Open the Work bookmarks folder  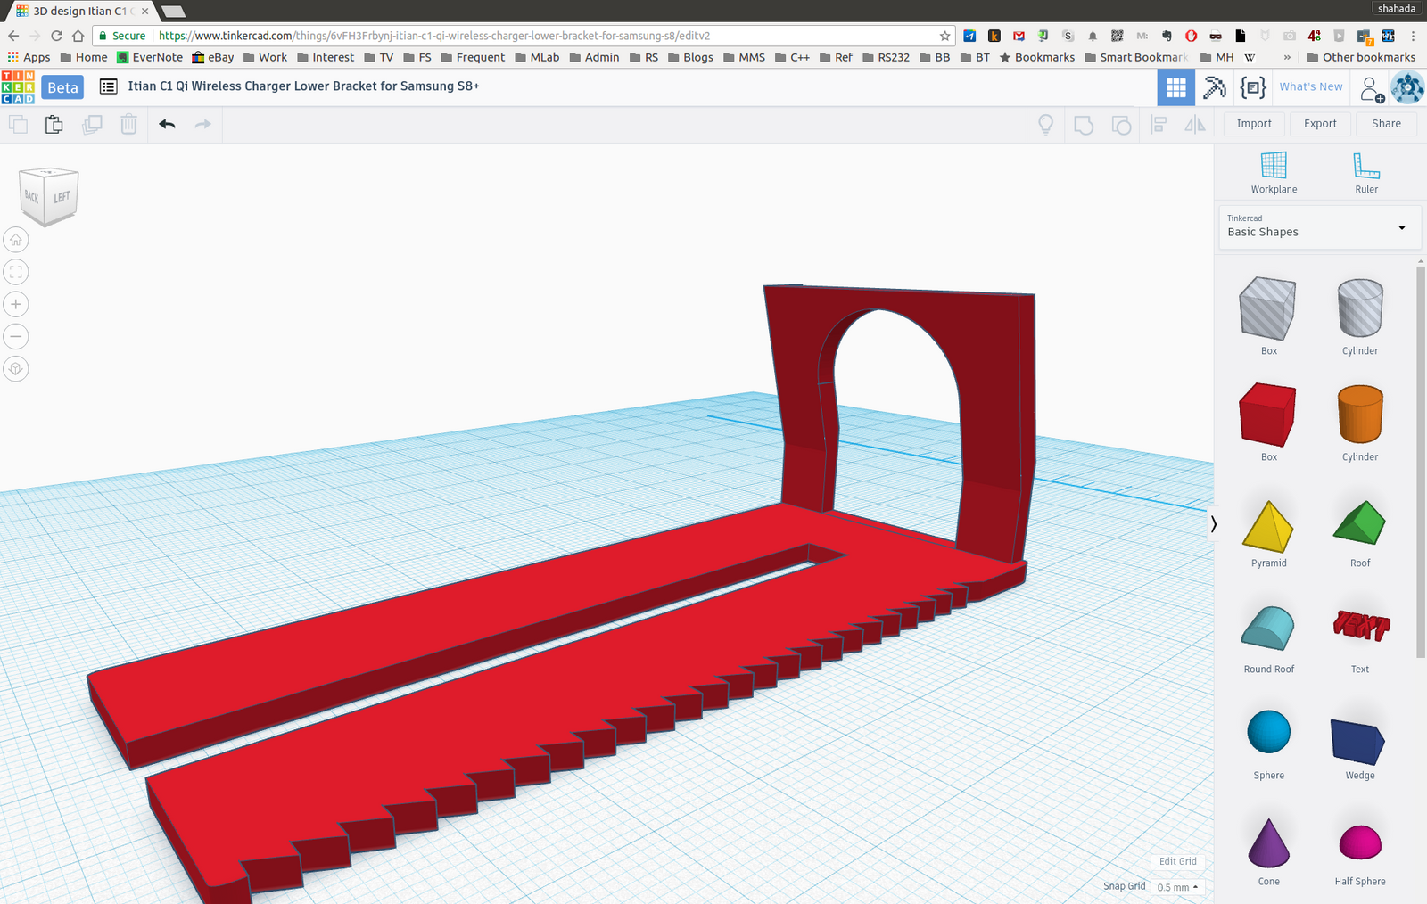(x=266, y=57)
